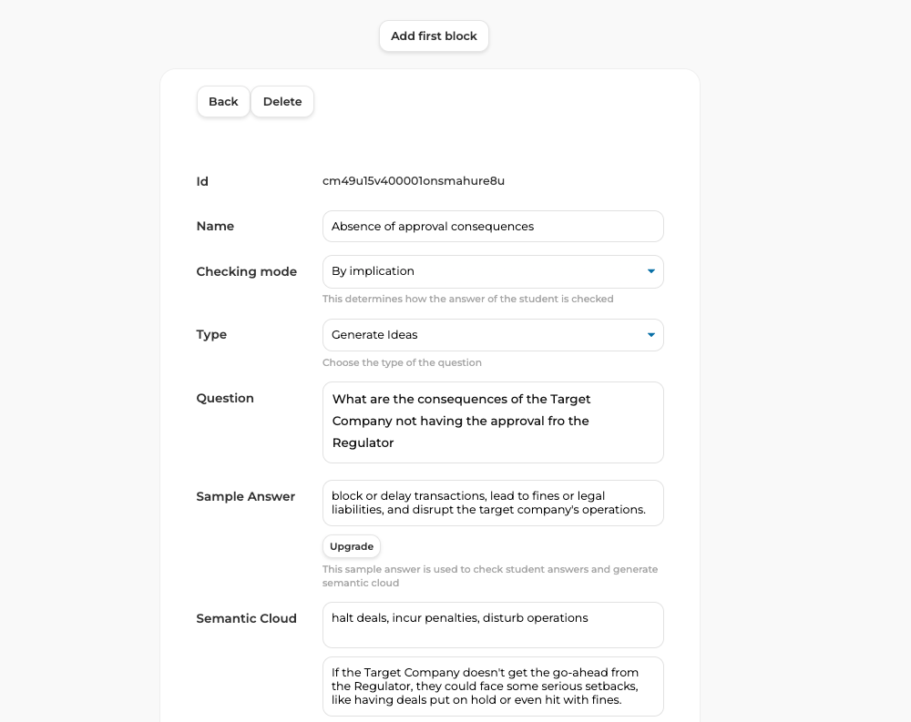
Task: Click the Sample Answer label
Action: click(245, 496)
